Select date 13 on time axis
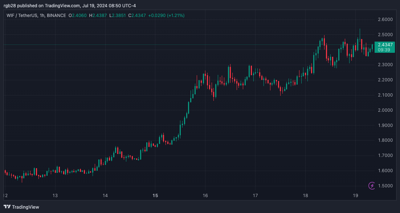 tap(55, 196)
